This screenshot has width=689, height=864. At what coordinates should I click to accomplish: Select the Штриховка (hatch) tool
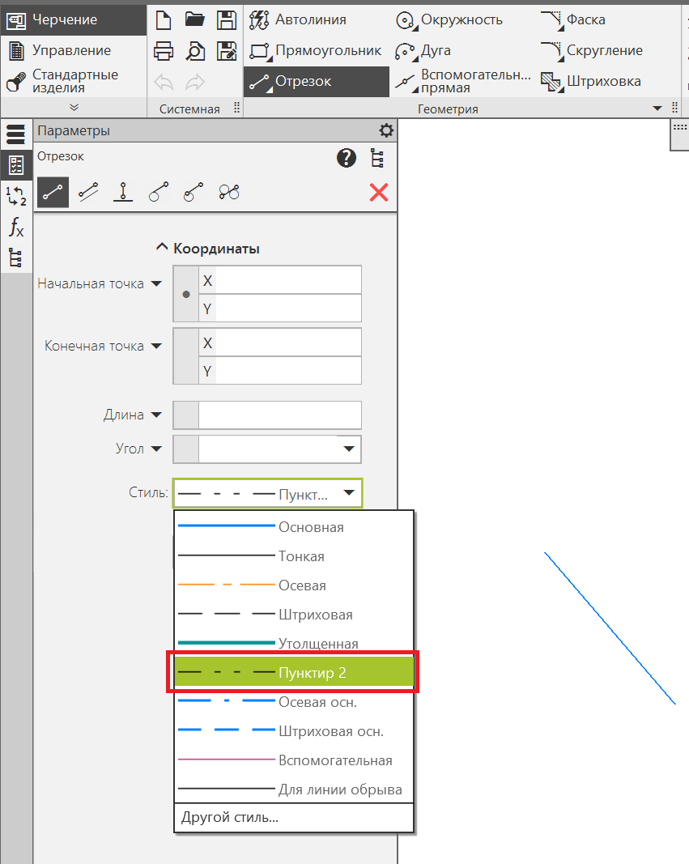pyautogui.click(x=592, y=81)
